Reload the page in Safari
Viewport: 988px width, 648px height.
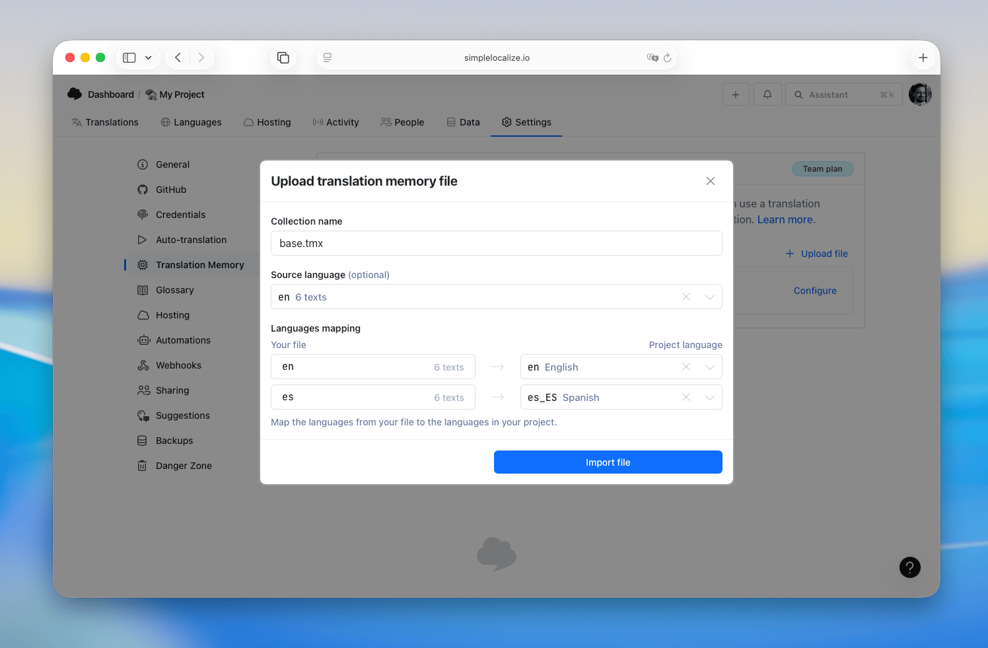tap(667, 58)
